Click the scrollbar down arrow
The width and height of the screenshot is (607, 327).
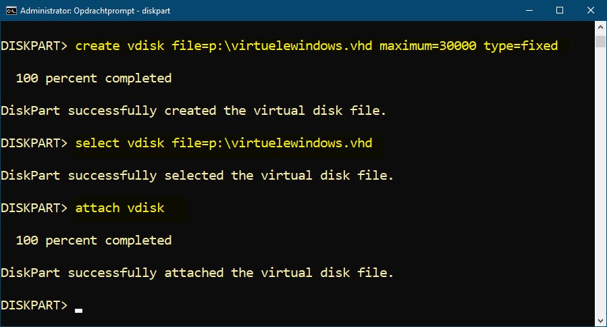pyautogui.click(x=601, y=321)
